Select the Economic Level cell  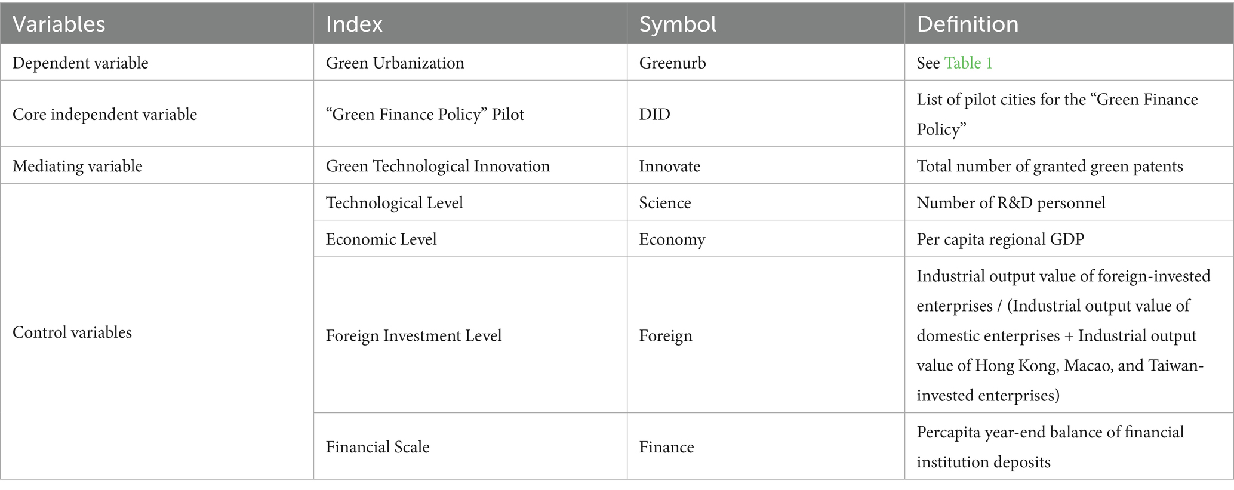(381, 239)
